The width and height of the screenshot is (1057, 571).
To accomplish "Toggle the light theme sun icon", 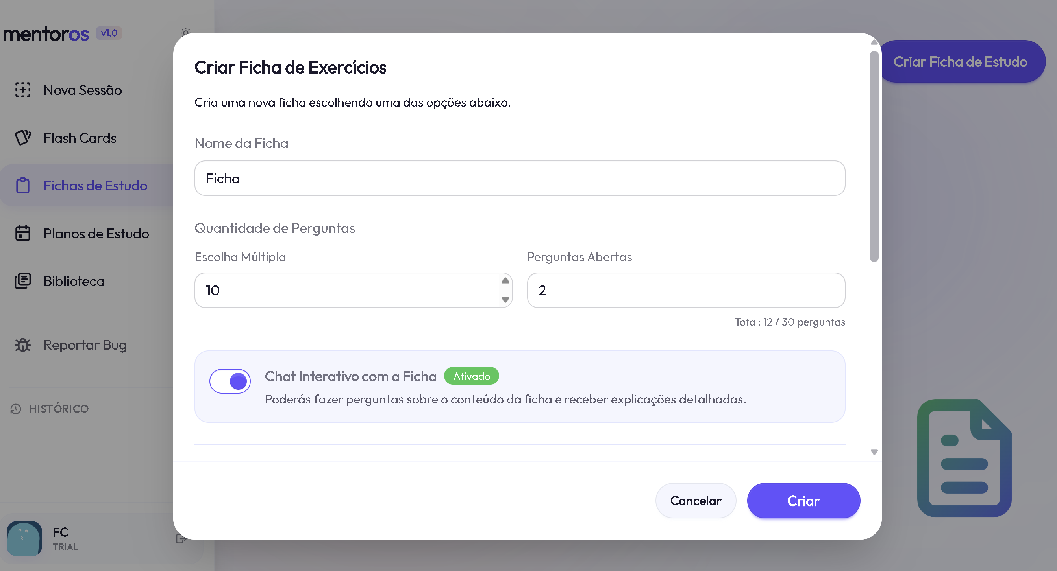I will (186, 32).
